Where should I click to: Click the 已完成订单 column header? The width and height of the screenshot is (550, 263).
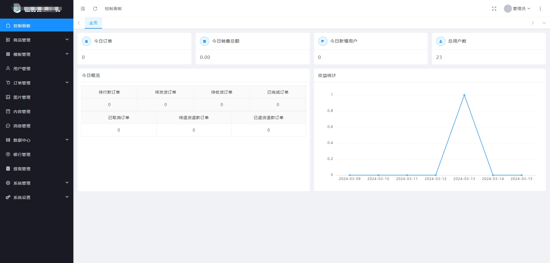tap(278, 92)
